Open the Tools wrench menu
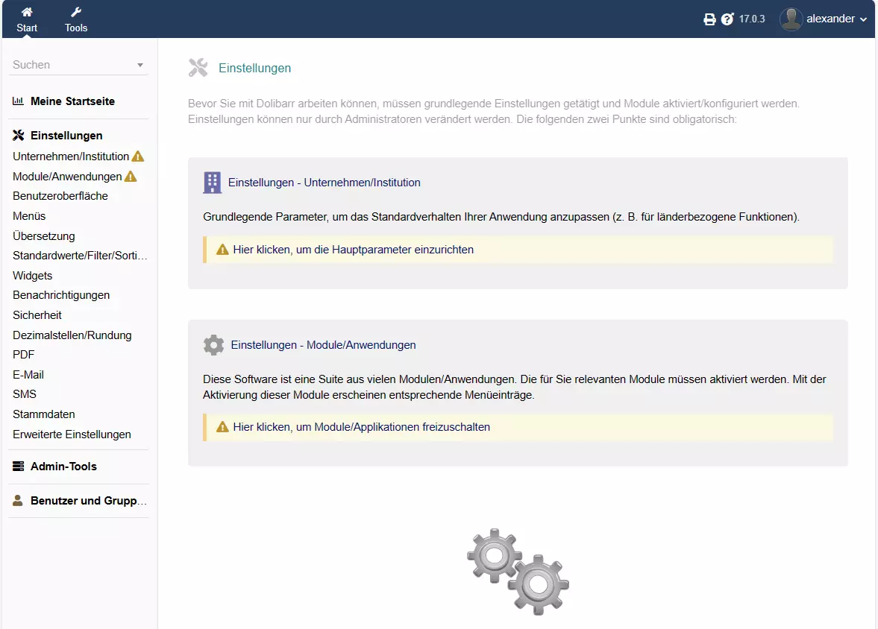The width and height of the screenshot is (878, 629). (x=76, y=12)
